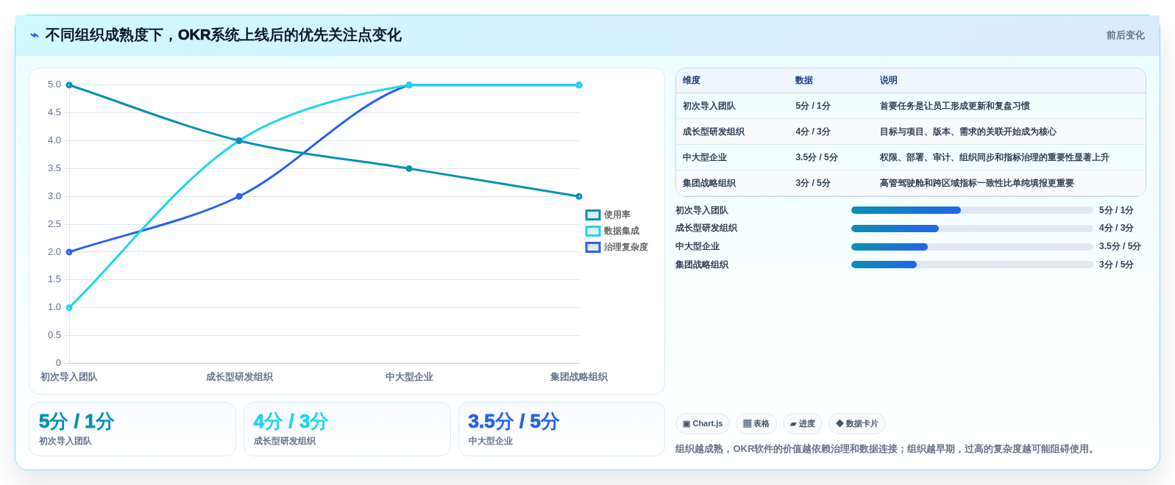Select the 使用率 data point at 3.0 for 集团战略组织

(579, 196)
